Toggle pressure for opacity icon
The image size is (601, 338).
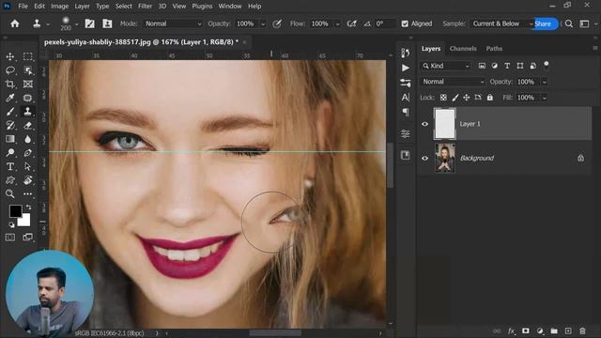[x=277, y=23]
